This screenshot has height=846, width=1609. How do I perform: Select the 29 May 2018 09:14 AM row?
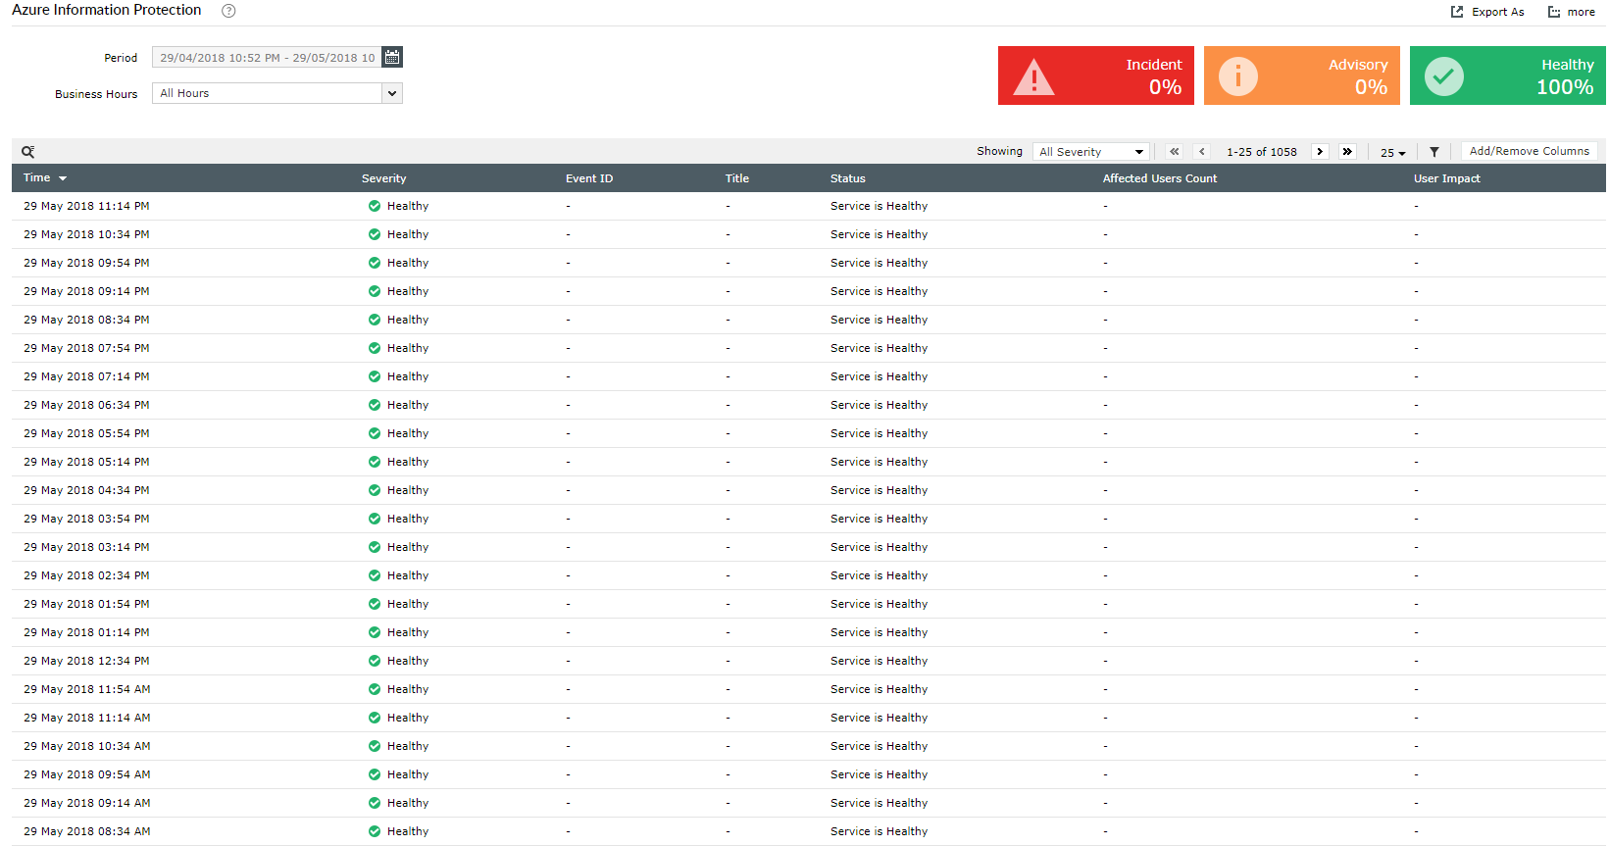click(809, 803)
